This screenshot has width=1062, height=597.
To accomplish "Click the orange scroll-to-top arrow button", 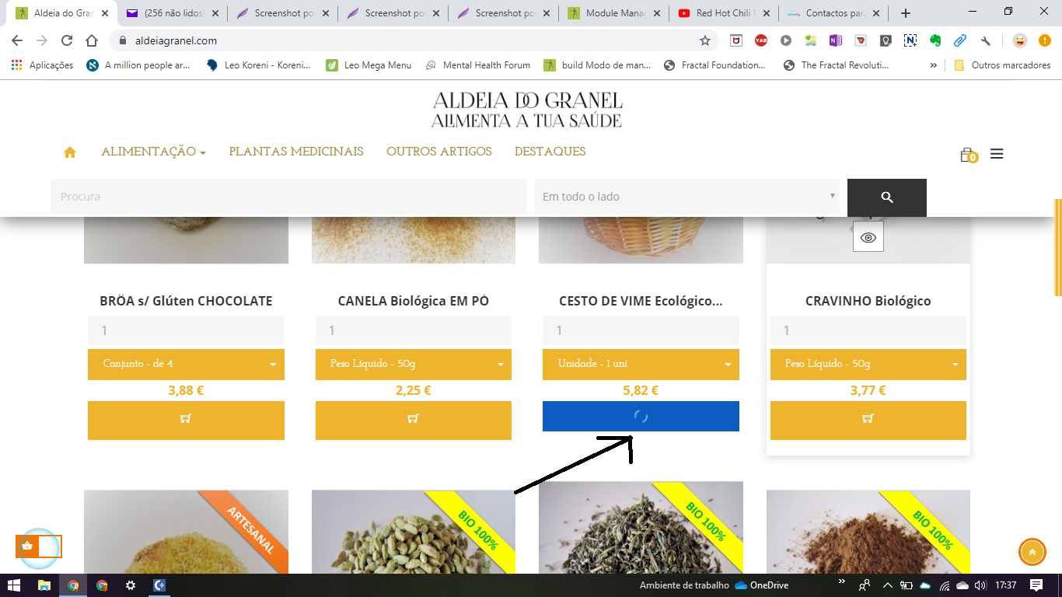I will [x=1032, y=552].
